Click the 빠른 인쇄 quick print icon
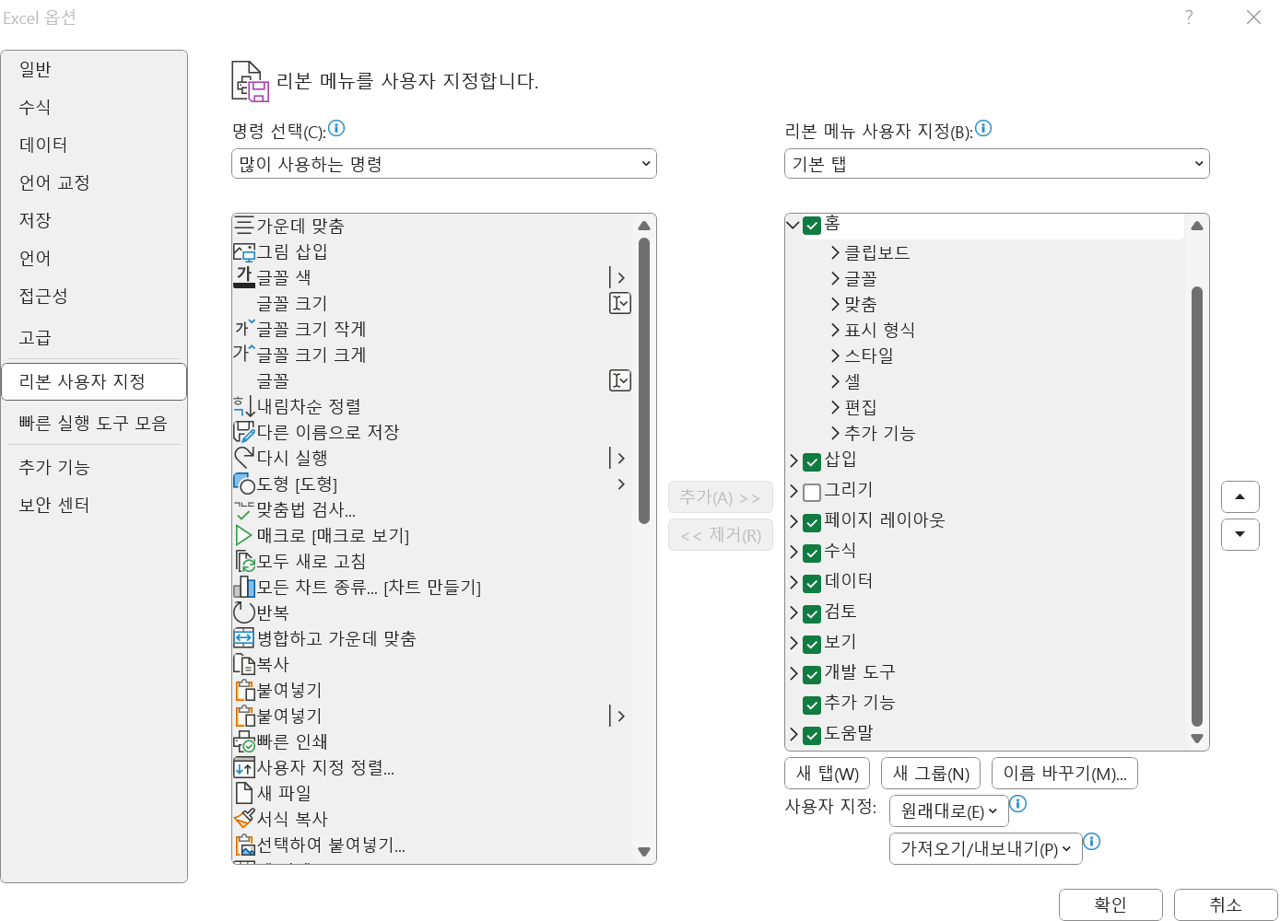The height and width of the screenshot is (921, 1281). (244, 740)
